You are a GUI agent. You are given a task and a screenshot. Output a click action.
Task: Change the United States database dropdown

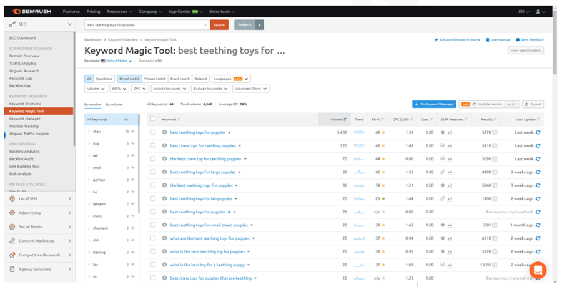[x=117, y=61]
